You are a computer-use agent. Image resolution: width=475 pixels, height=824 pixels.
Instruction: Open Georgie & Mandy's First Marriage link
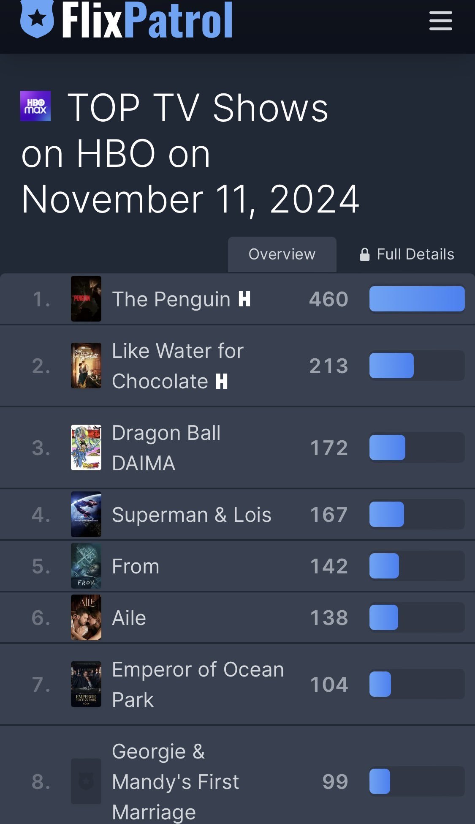click(175, 781)
